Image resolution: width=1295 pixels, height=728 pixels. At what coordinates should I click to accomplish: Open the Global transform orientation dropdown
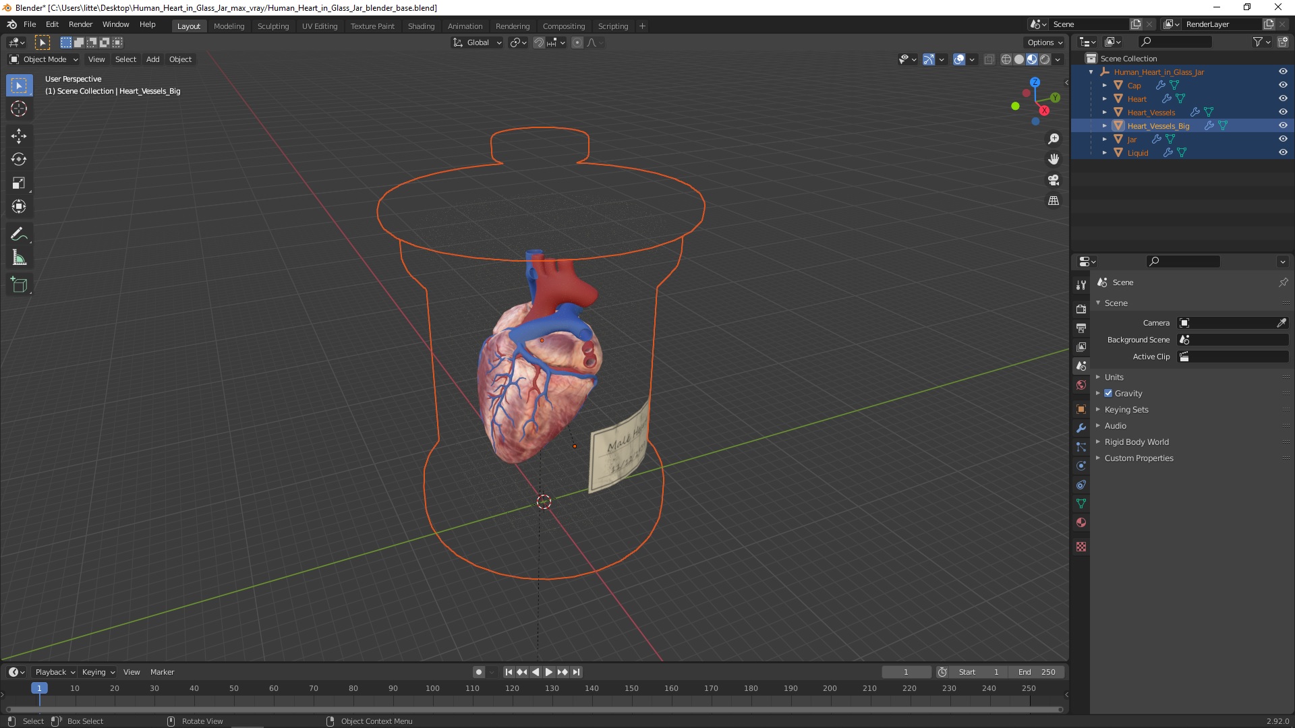pos(477,42)
